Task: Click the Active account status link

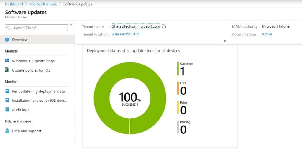Action: [267, 34]
